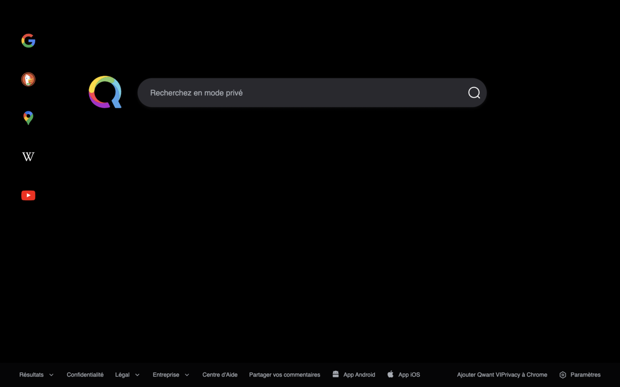Open the DuckDuckGo shortcut icon

[x=28, y=79]
